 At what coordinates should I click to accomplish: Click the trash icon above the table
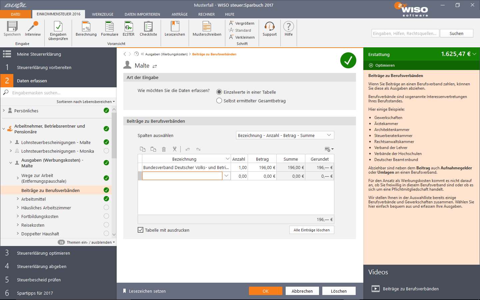(164, 149)
